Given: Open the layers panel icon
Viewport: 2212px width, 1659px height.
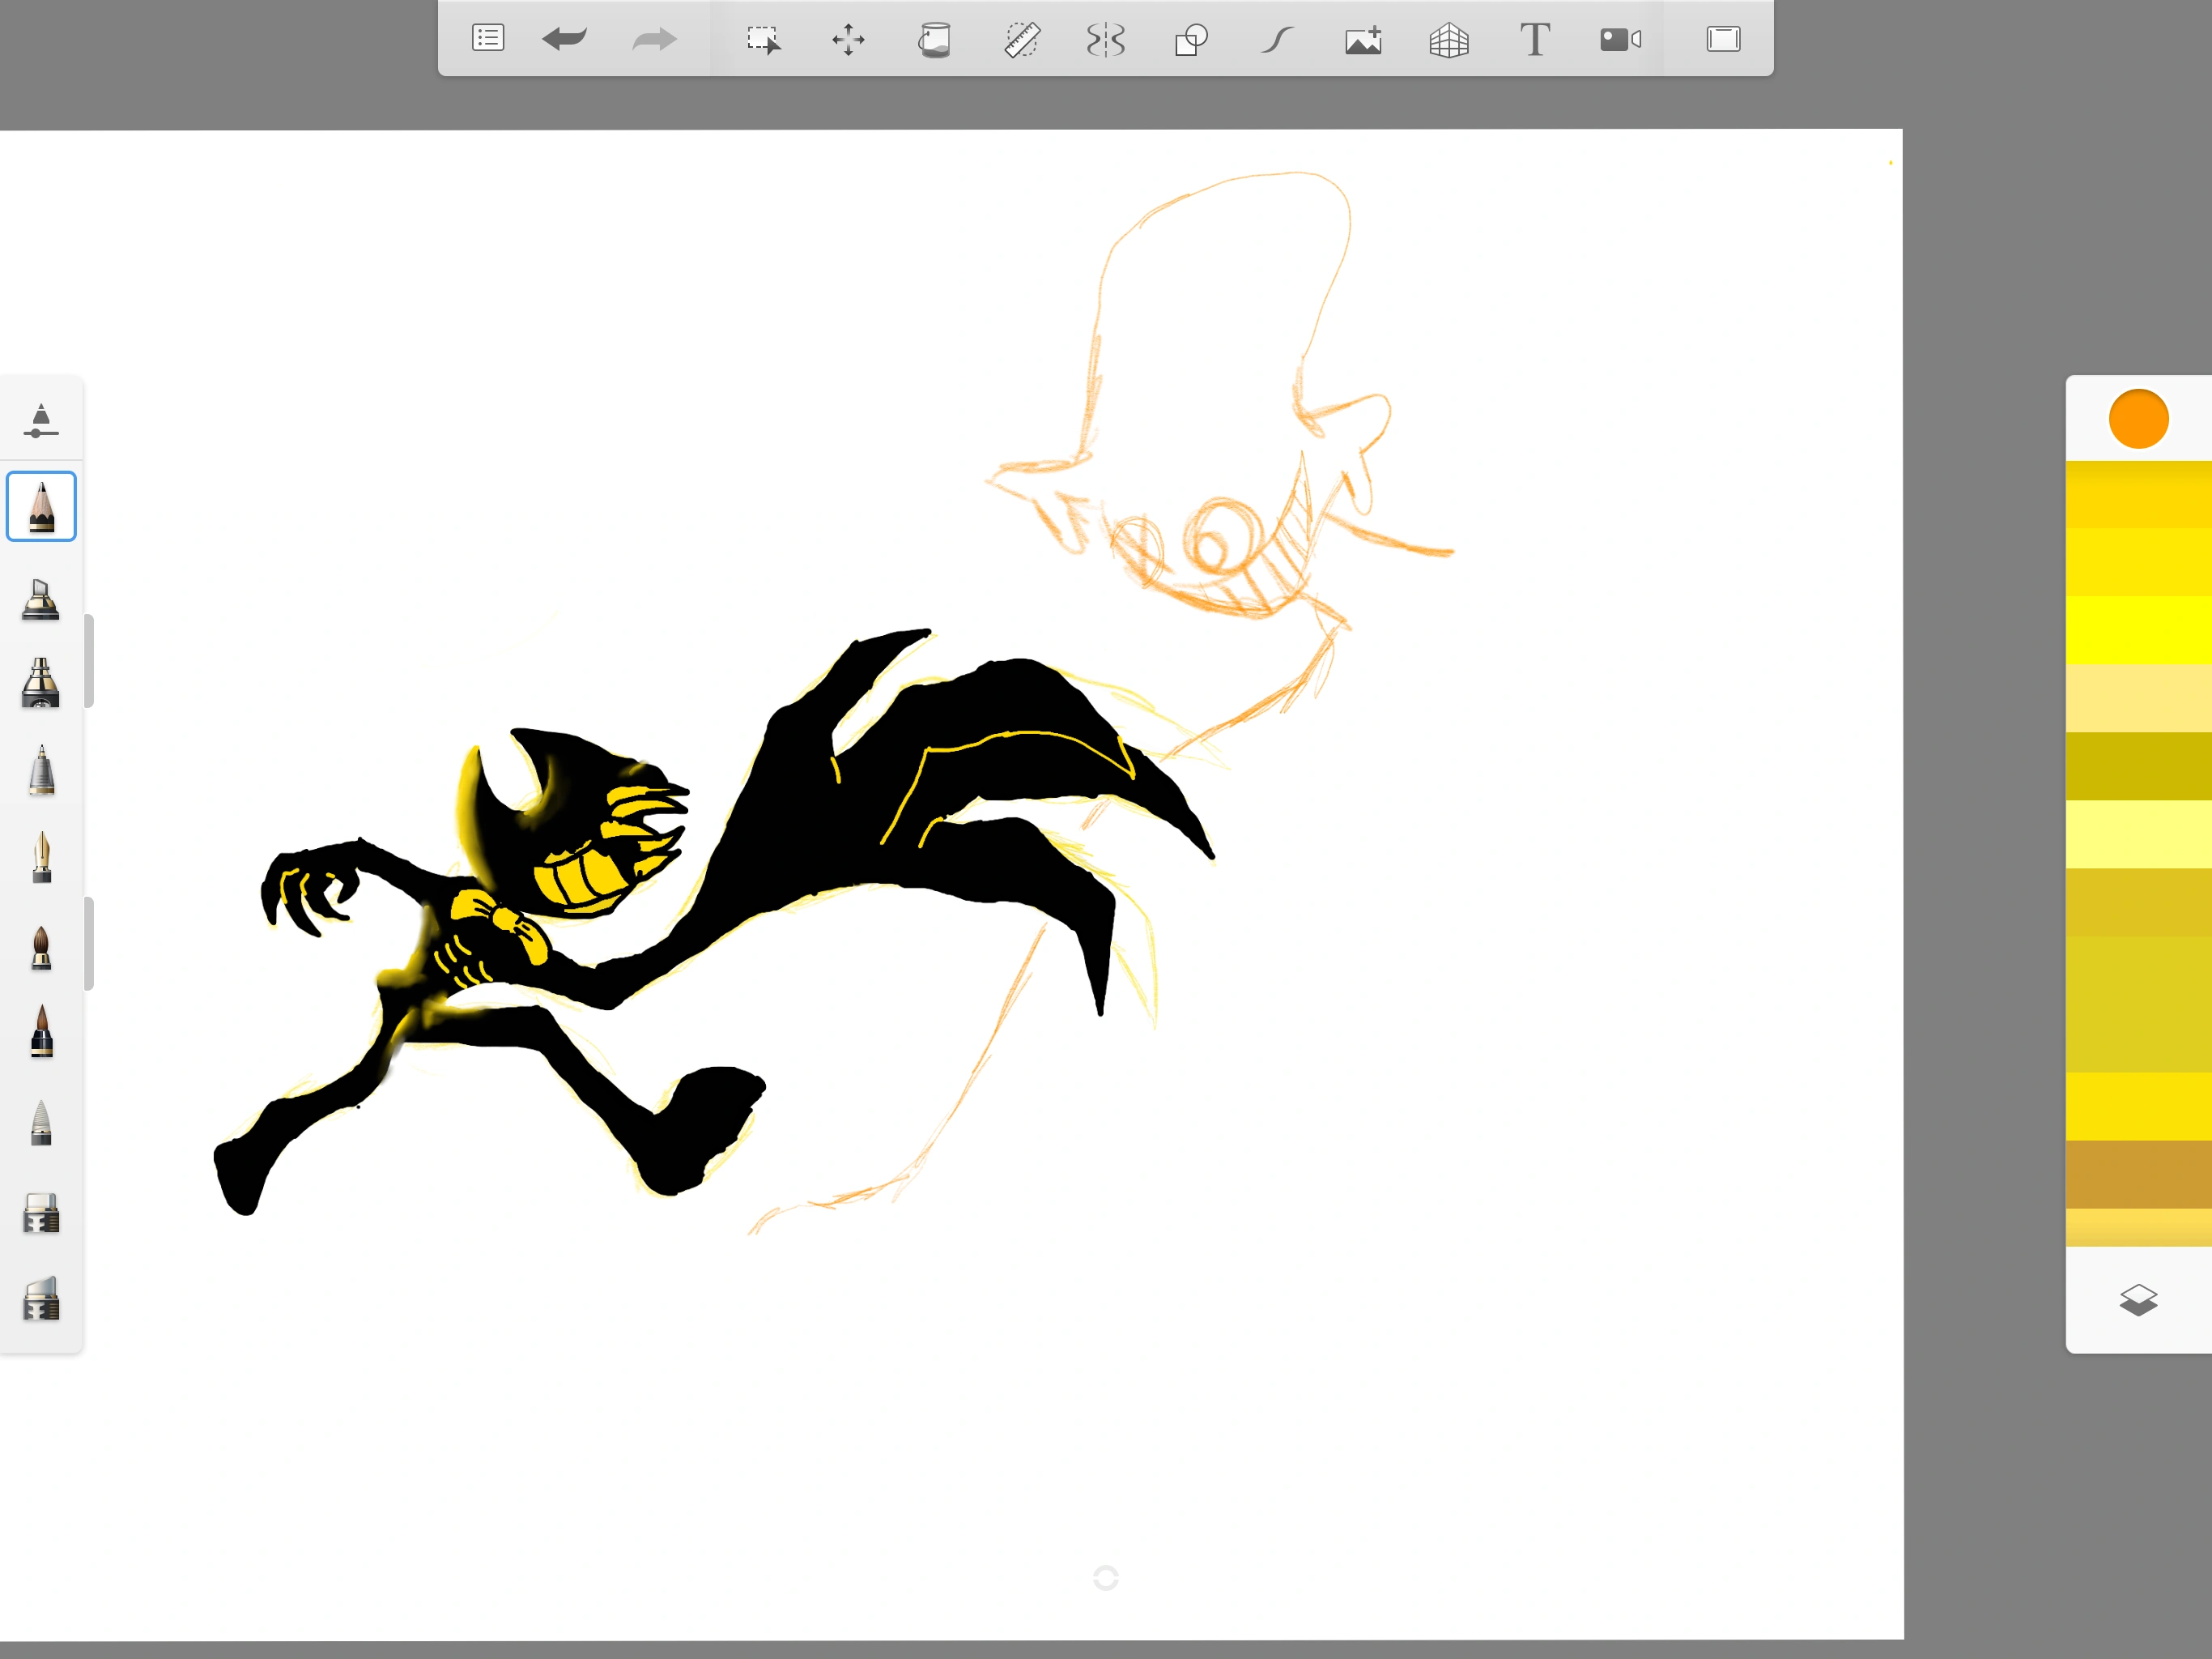Looking at the screenshot, I should point(2138,1300).
